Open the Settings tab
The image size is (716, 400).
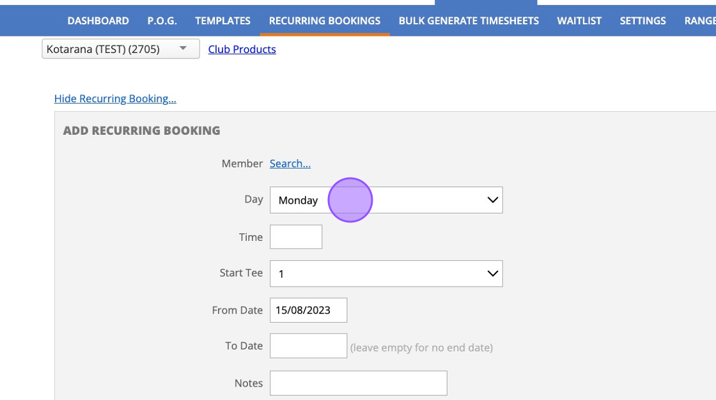tap(642, 21)
